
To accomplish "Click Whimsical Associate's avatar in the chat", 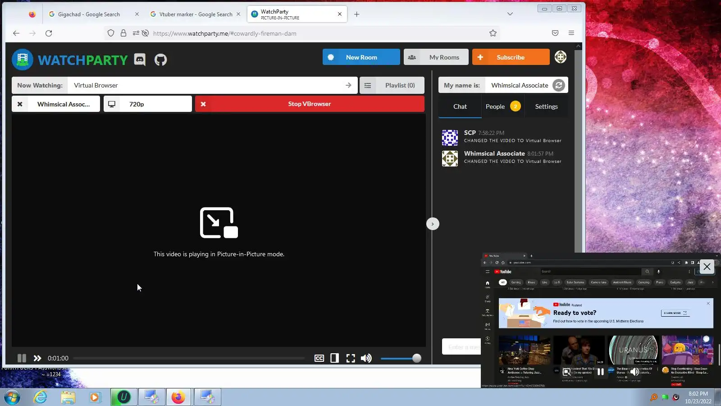I will tap(450, 158).
